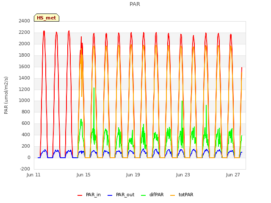Click the 600 y-axis tick label
This screenshot has height=203, width=271.
coord(26,123)
